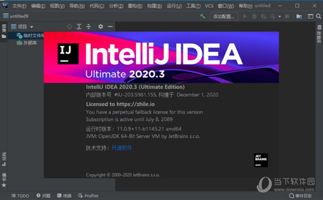Click the build number '#IU-203.5981.155' text
The image size is (323, 200).
click(136, 95)
